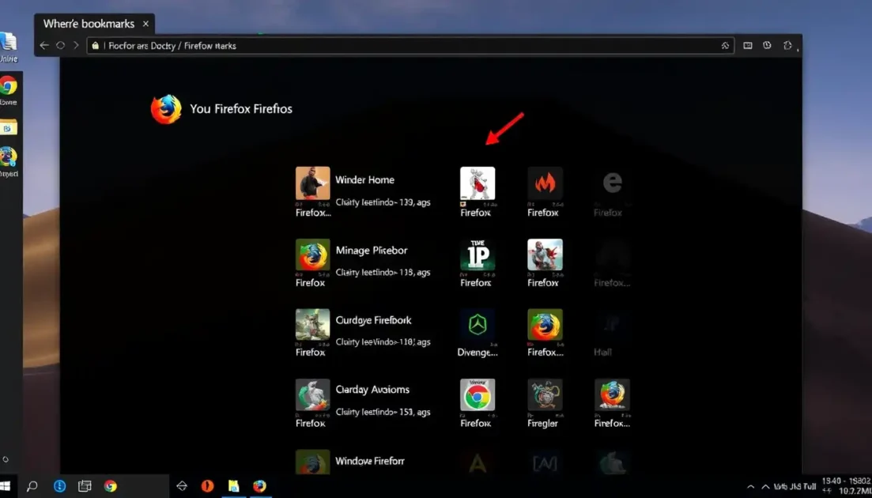
Task: Open Task View on the taskbar
Action: point(85,486)
